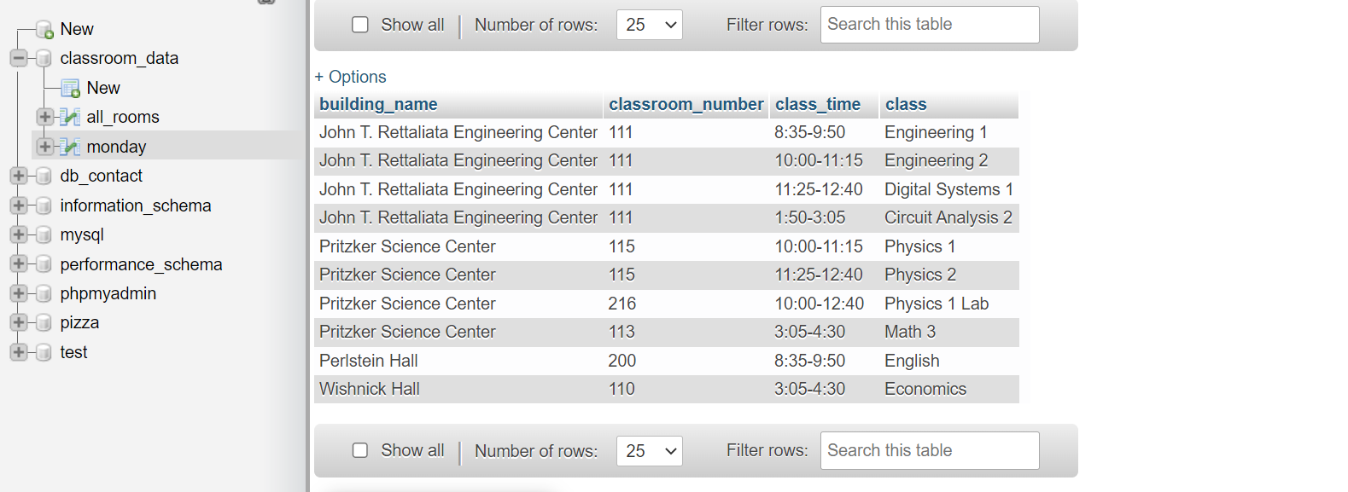Screen dimensions: 1348x492
Task: Click the phpmyadmin database icon
Action: click(42, 292)
